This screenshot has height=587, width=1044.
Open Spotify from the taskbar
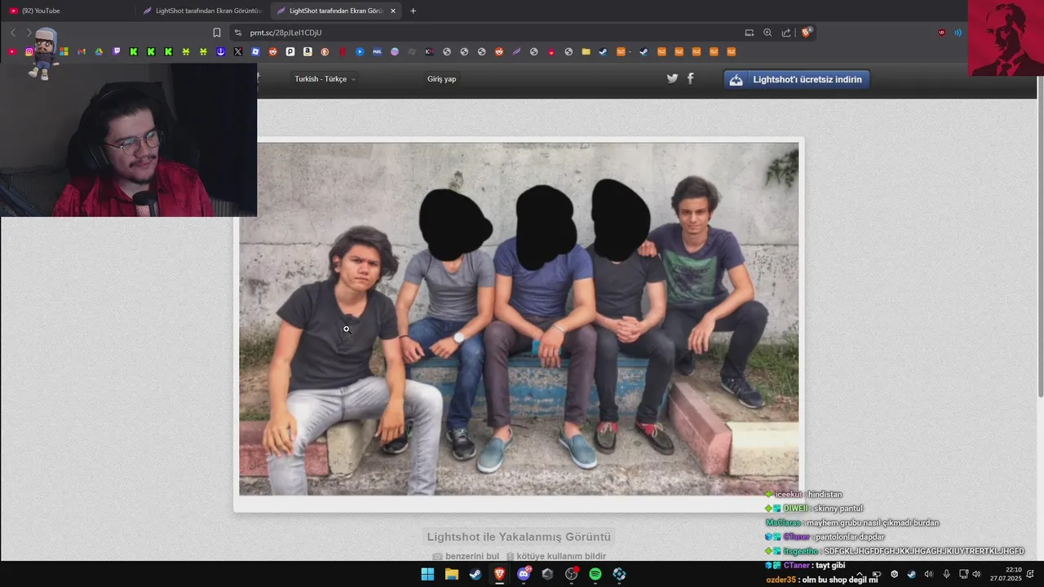pos(595,574)
